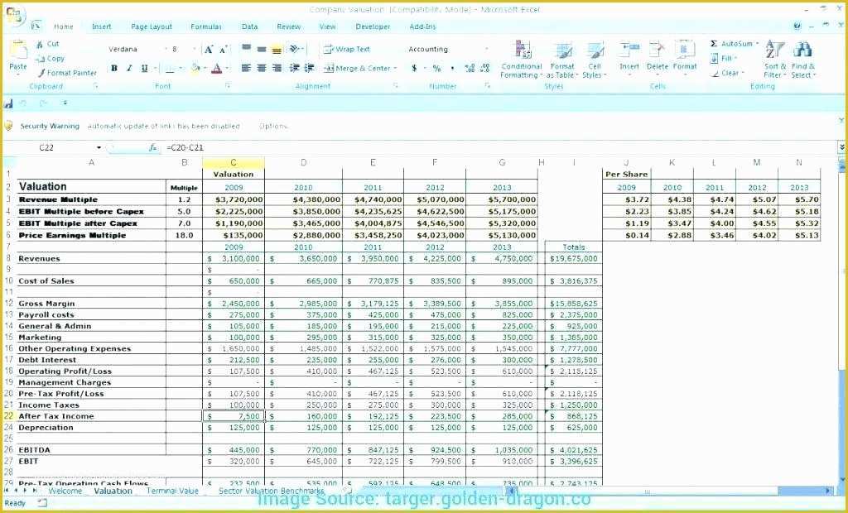The height and width of the screenshot is (513, 848).
Task: Open the font size dropdown
Action: pyautogui.click(x=194, y=49)
